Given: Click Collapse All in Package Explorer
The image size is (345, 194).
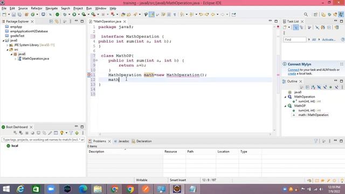Looking at the screenshot, I should (51, 22).
